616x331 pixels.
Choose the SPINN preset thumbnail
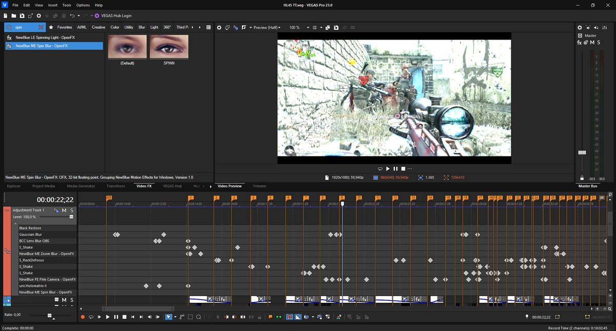coord(169,47)
